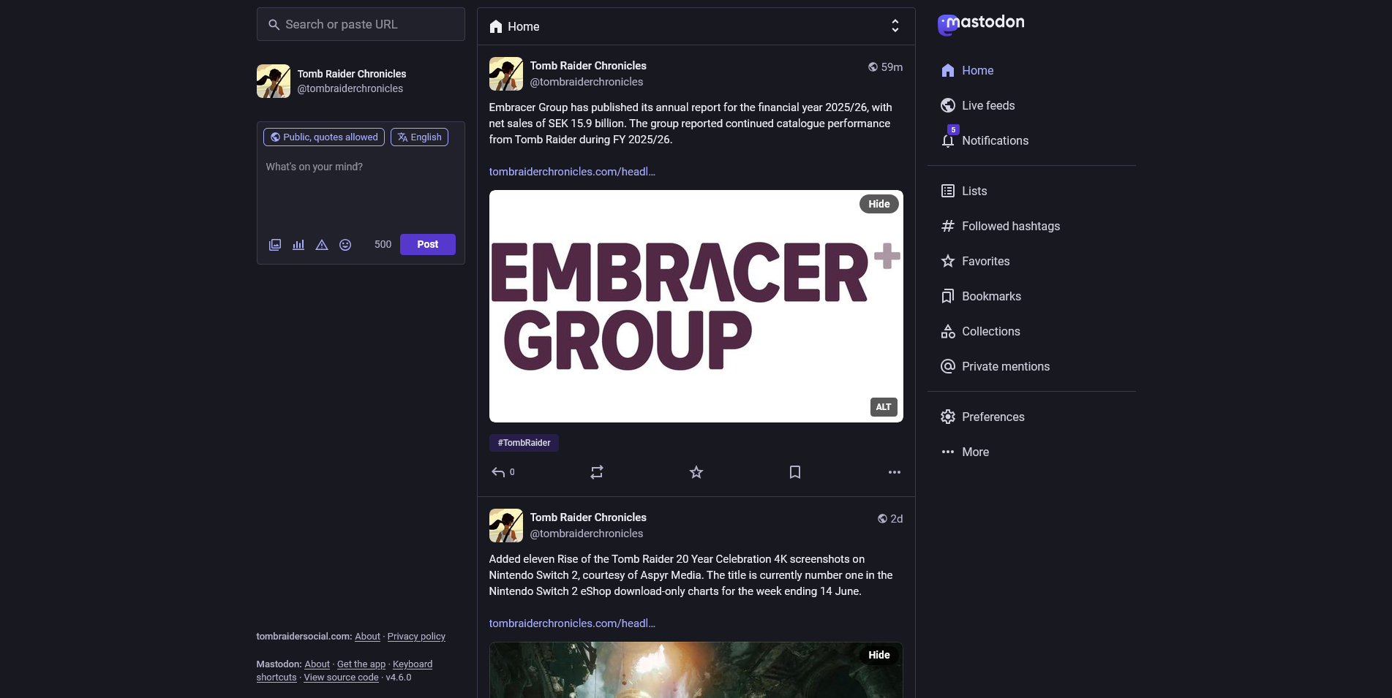This screenshot has width=1392, height=698.
Task: Add a poll using the chart icon
Action: pyautogui.click(x=298, y=245)
